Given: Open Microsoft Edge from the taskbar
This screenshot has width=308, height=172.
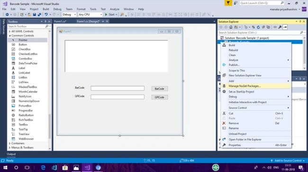Looking at the screenshot, I should [x=43, y=167].
